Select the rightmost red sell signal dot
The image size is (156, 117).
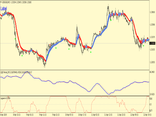pos(148,38)
